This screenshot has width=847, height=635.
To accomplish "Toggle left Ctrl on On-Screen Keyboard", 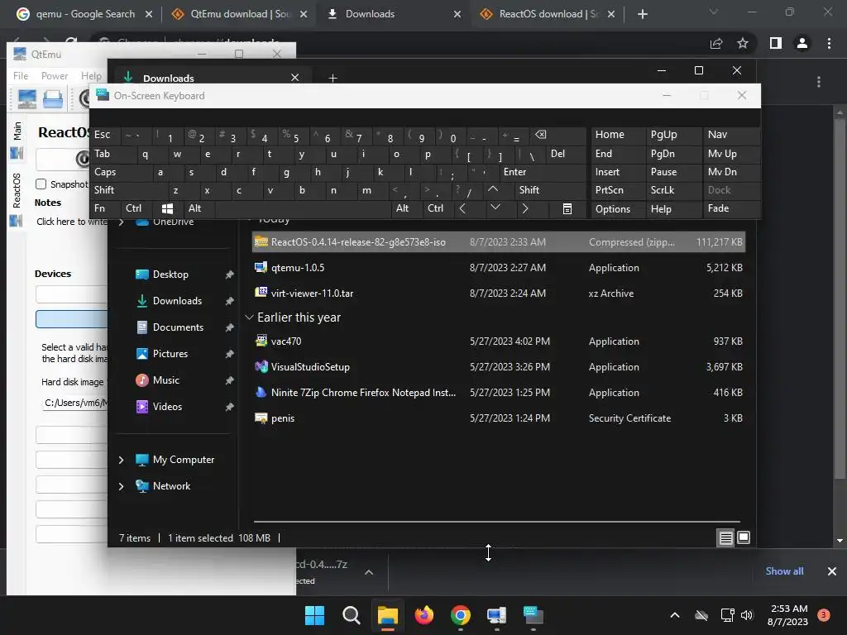I will click(x=136, y=208).
